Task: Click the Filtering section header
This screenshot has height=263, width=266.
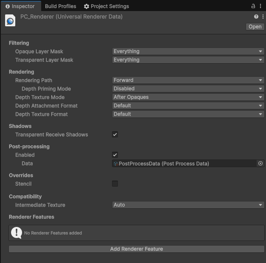Action: (x=19, y=43)
